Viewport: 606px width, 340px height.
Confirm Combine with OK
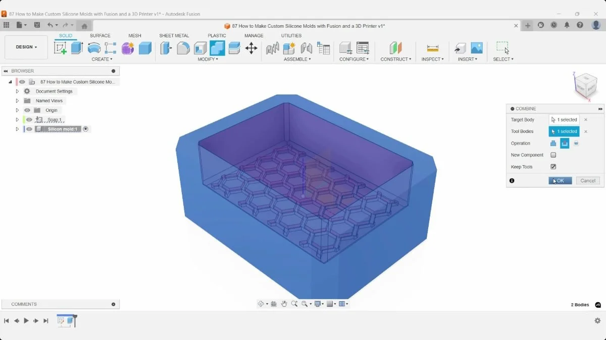(x=560, y=180)
